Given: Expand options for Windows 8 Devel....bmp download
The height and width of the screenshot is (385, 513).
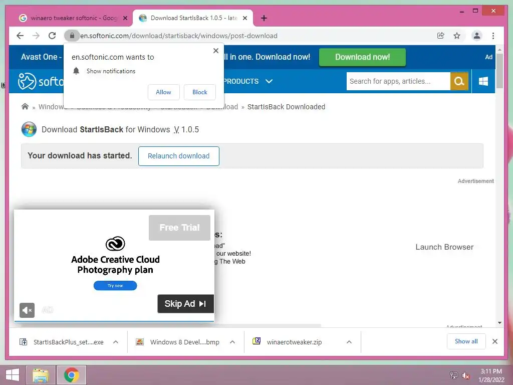Looking at the screenshot, I should (x=232, y=342).
